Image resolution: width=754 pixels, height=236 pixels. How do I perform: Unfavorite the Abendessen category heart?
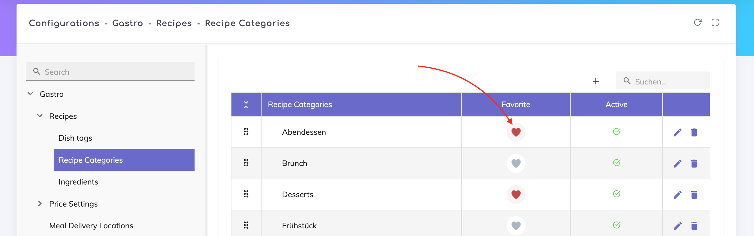pyautogui.click(x=516, y=132)
